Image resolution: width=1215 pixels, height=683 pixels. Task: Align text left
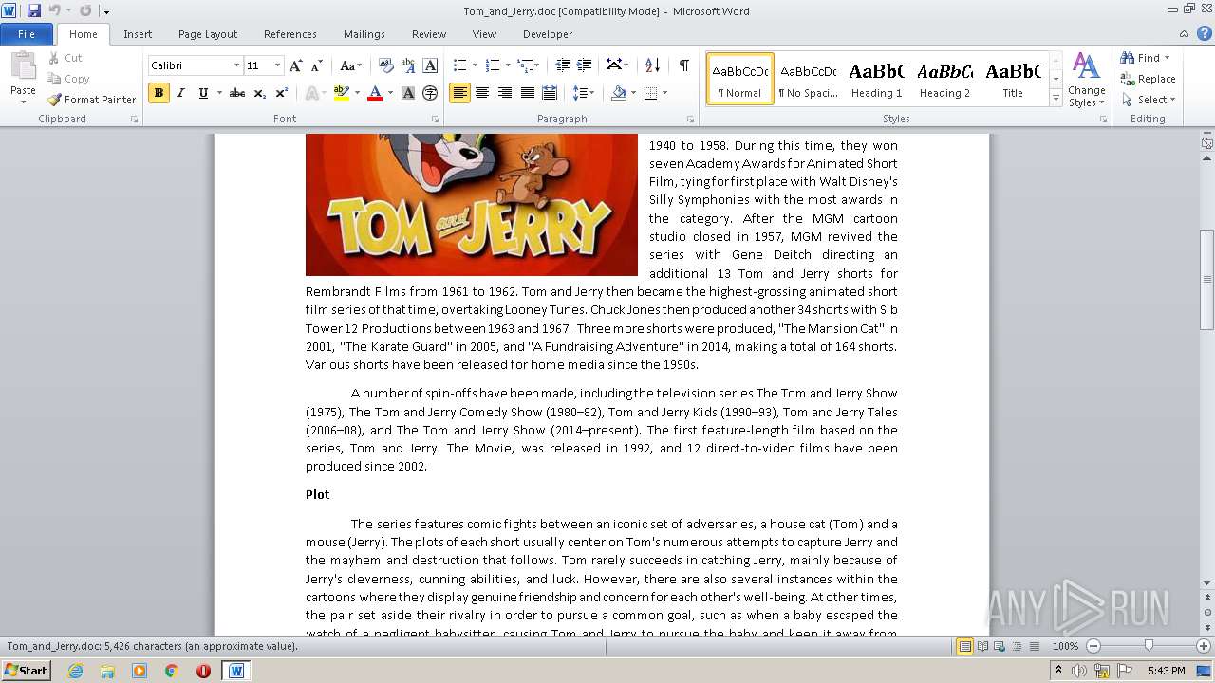(x=459, y=93)
